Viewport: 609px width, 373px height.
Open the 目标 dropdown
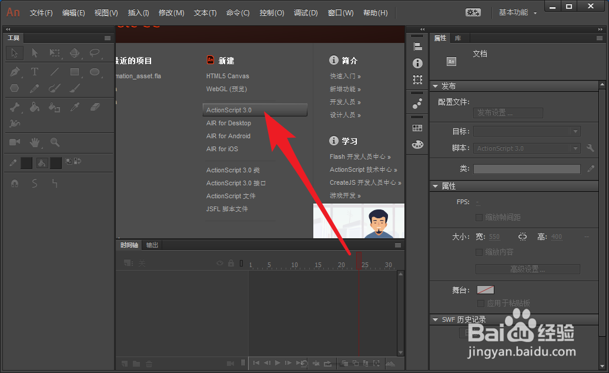coord(527,131)
